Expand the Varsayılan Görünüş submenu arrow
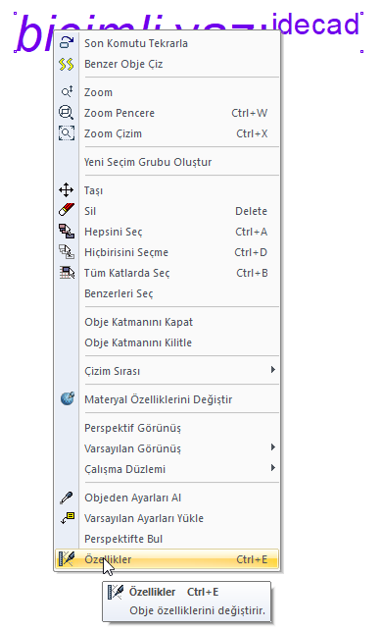382x630 pixels. (273, 447)
